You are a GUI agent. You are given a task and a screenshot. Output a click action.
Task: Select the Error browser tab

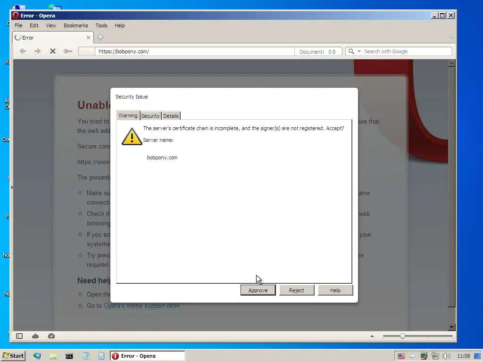click(52, 38)
